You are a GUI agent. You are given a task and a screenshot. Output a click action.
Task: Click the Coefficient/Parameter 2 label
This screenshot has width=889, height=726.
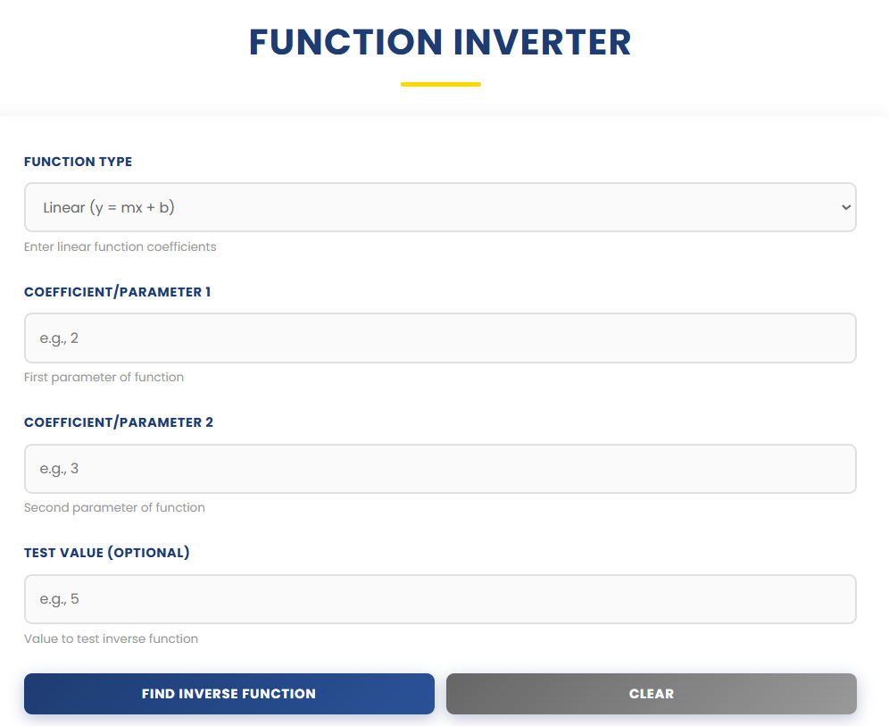tap(119, 422)
